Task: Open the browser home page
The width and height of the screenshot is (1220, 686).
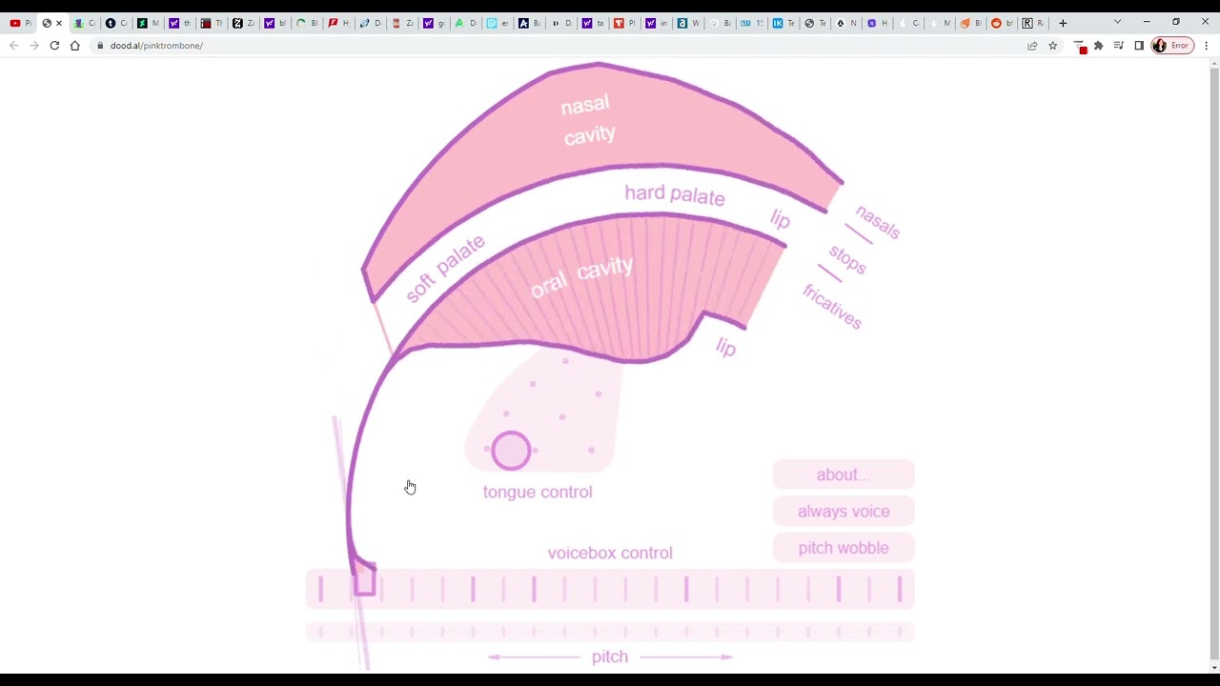Action: 74,46
